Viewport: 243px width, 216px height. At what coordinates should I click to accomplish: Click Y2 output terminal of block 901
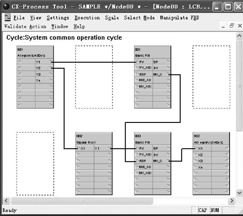click(44, 68)
